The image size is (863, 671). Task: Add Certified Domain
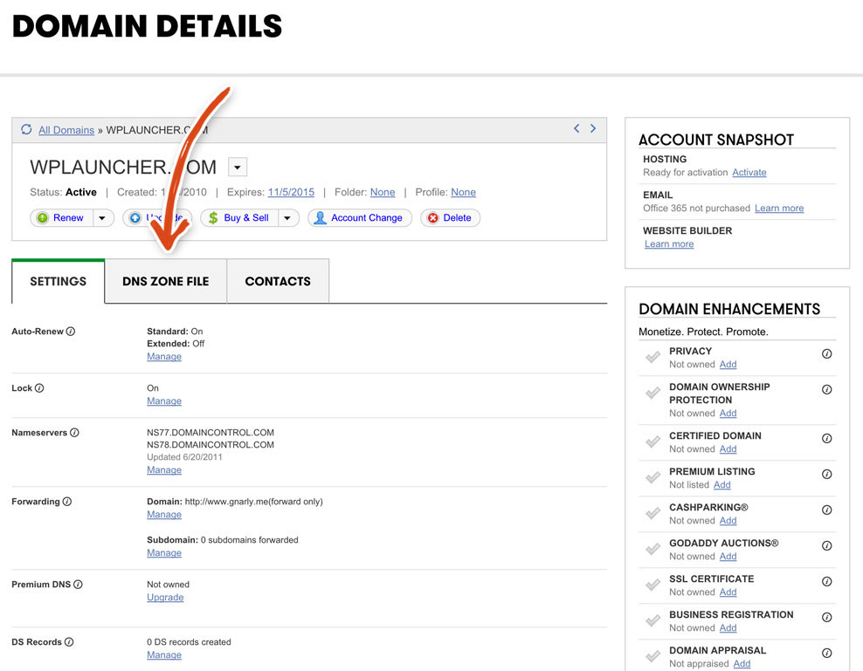(x=728, y=448)
